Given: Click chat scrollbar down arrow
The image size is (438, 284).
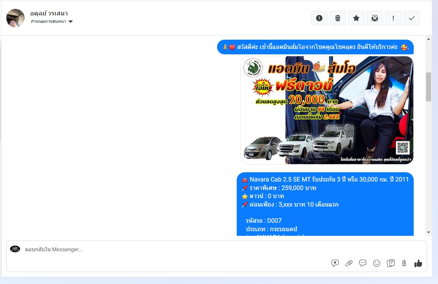Looking at the screenshot, I should (x=428, y=232).
